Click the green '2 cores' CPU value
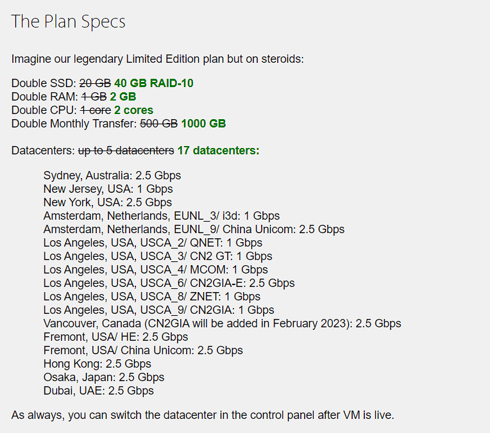This screenshot has height=433, width=490. [x=133, y=110]
